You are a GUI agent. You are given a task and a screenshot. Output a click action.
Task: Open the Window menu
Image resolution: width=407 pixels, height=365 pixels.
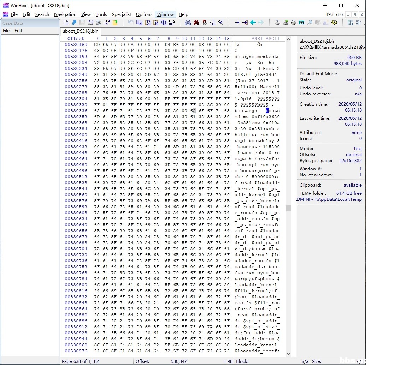pos(165,14)
